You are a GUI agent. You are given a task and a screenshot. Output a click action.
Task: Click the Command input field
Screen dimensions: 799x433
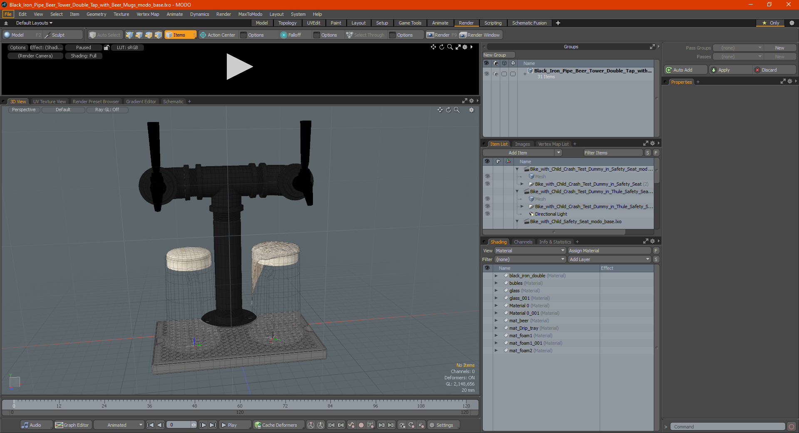point(728,427)
